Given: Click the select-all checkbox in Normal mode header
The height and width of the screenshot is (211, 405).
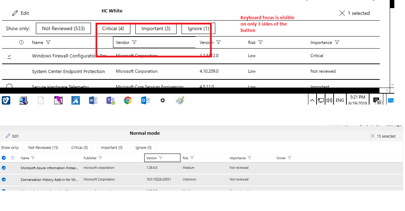Looking at the screenshot, I should 4,157.
